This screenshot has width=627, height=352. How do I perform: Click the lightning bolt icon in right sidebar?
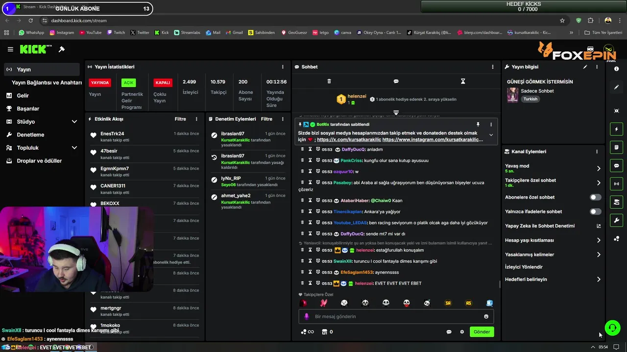coord(616,129)
